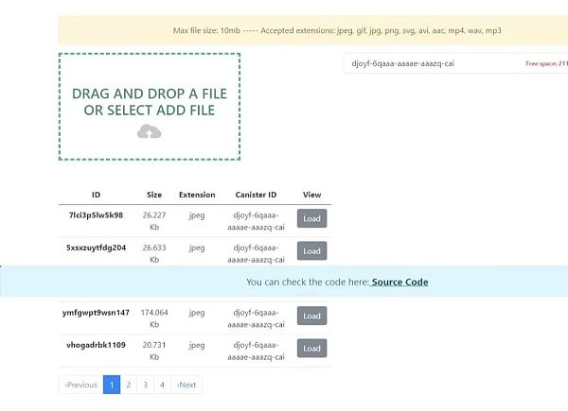Click the Size column header
The image size is (568, 411).
pos(154,195)
